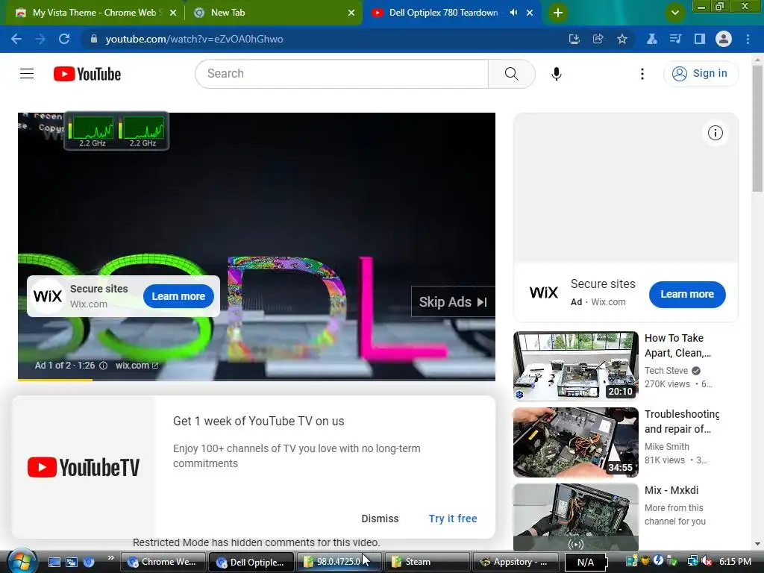Click the 6:15 PM clock
The height and width of the screenshot is (573, 764).
[735, 562]
